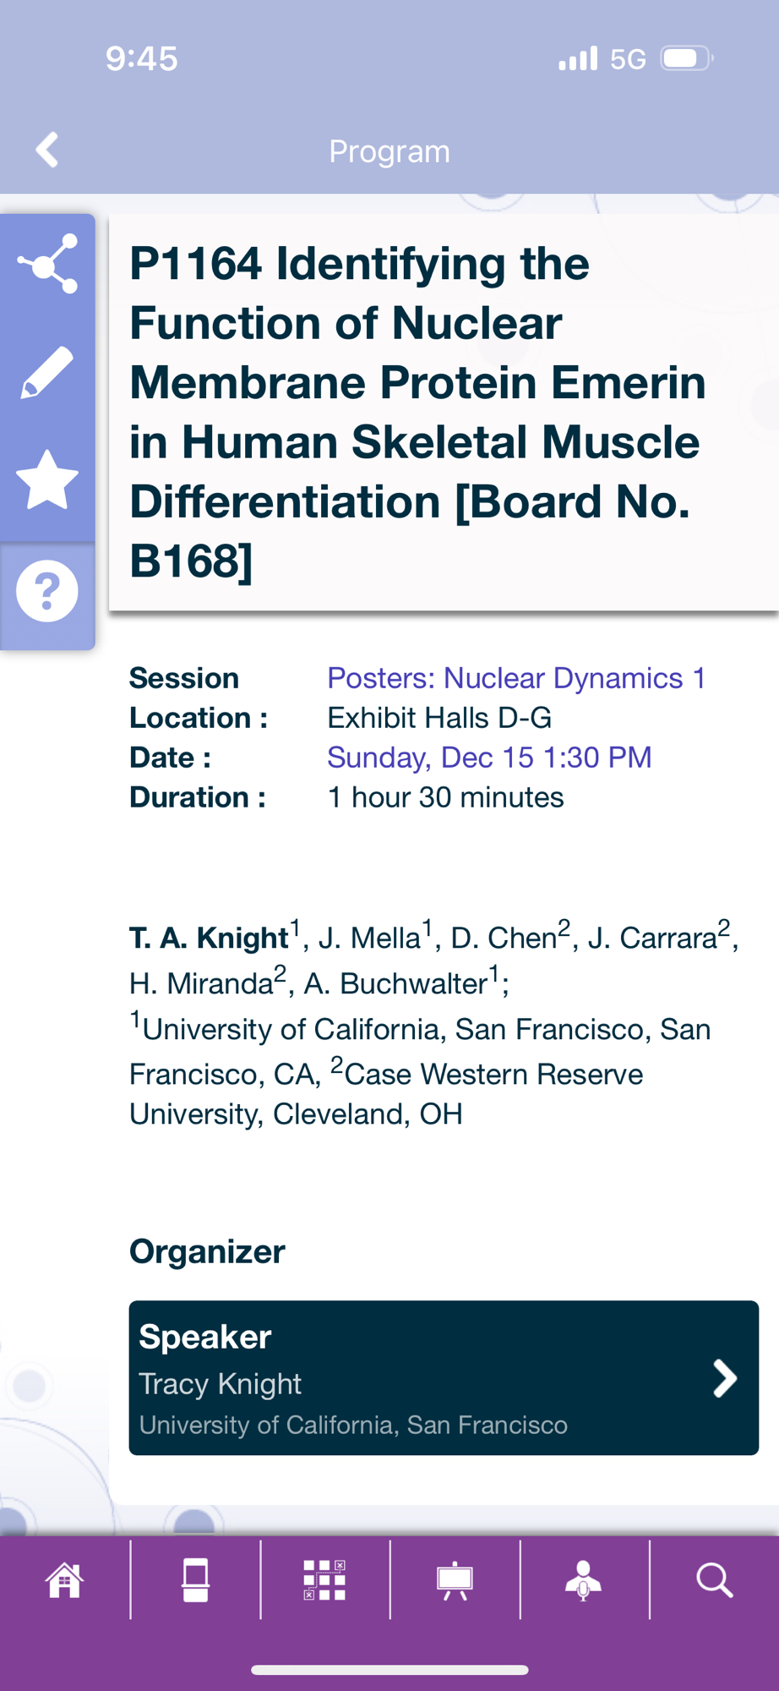Go to Home in bottom bar

(x=65, y=1579)
